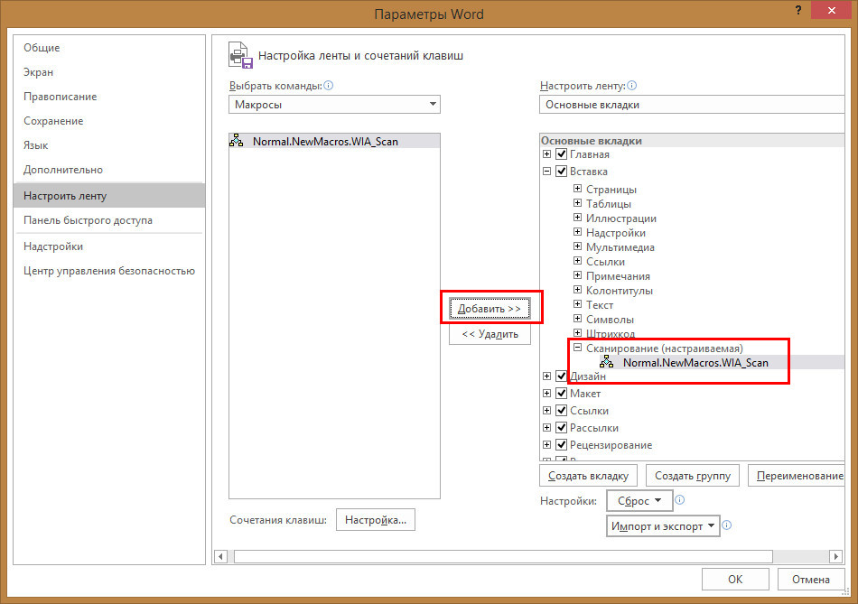
Task: Click the macro icon under Сканирование group
Action: (x=606, y=362)
